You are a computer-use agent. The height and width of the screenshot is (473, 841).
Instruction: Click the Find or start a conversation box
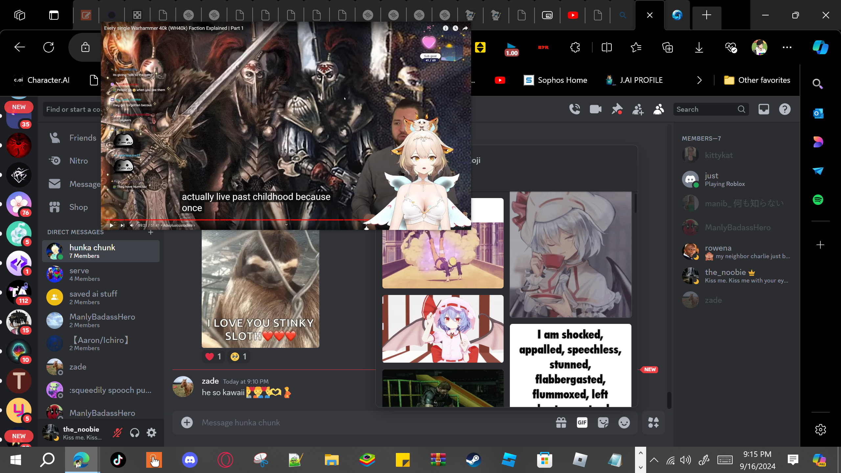tap(72, 109)
